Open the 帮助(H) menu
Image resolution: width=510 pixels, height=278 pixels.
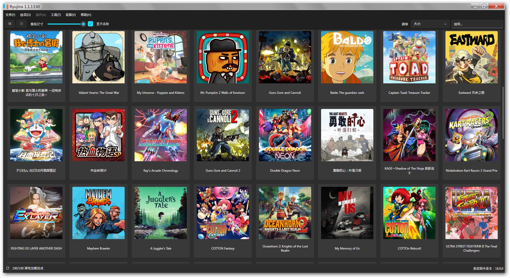[86, 15]
